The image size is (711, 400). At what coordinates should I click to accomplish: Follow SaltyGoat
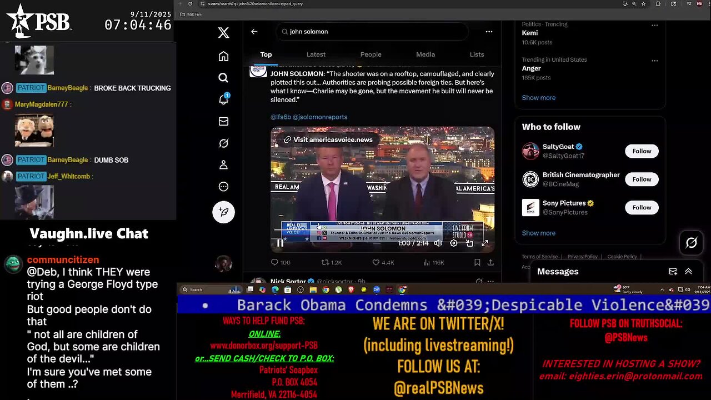pyautogui.click(x=642, y=151)
